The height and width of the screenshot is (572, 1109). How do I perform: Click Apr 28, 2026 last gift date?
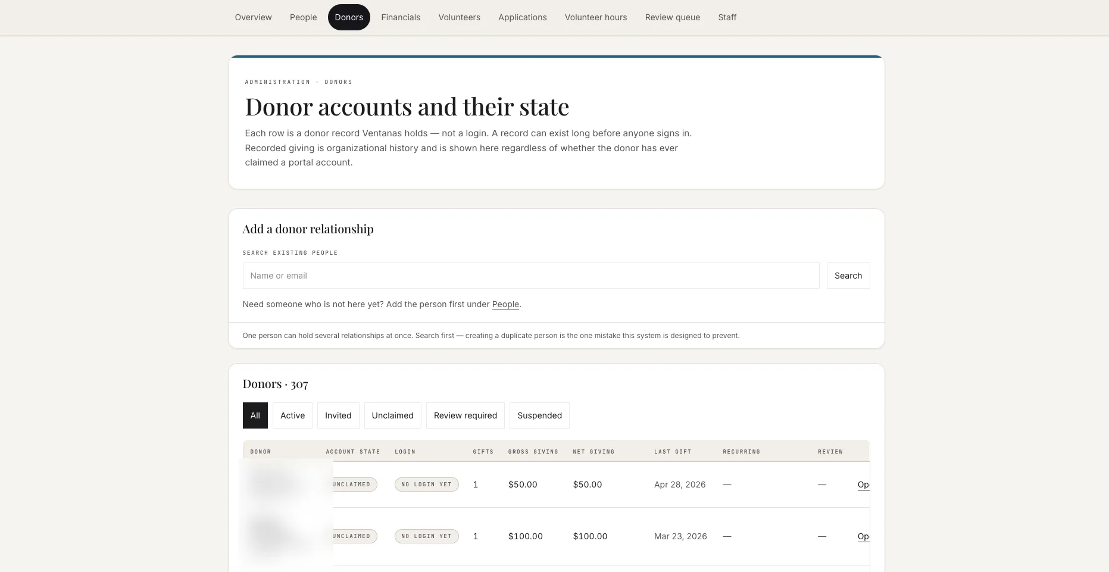tap(680, 485)
